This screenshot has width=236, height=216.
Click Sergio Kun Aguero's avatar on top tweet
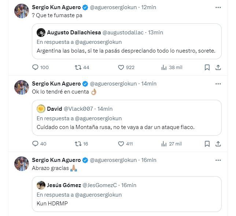click(x=22, y=11)
